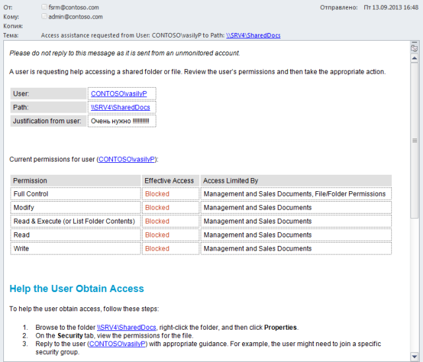
Task: Click the Access Limited By column header
Action: (296, 181)
